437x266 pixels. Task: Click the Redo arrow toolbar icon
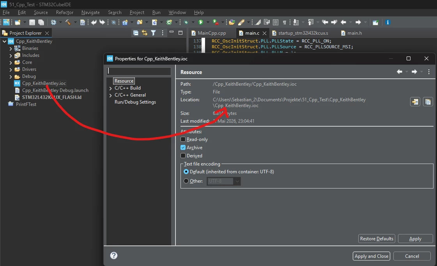(x=102, y=22)
